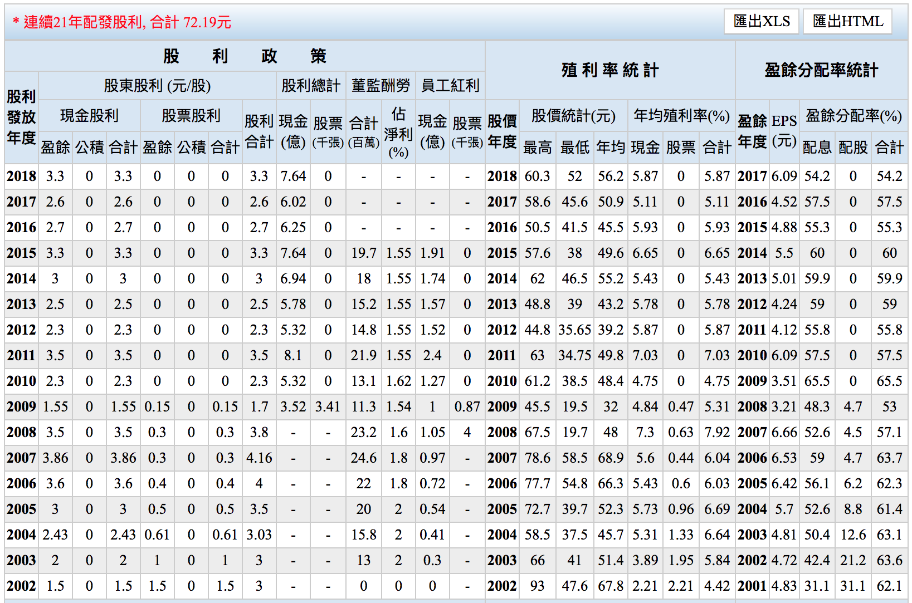Screen dimensions: 912x603
Task: Click the 員工紅利 column header
Action: click(450, 86)
